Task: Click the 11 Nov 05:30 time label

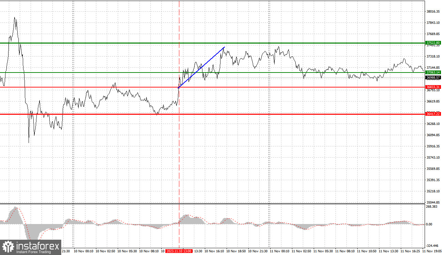Action: click(323, 251)
